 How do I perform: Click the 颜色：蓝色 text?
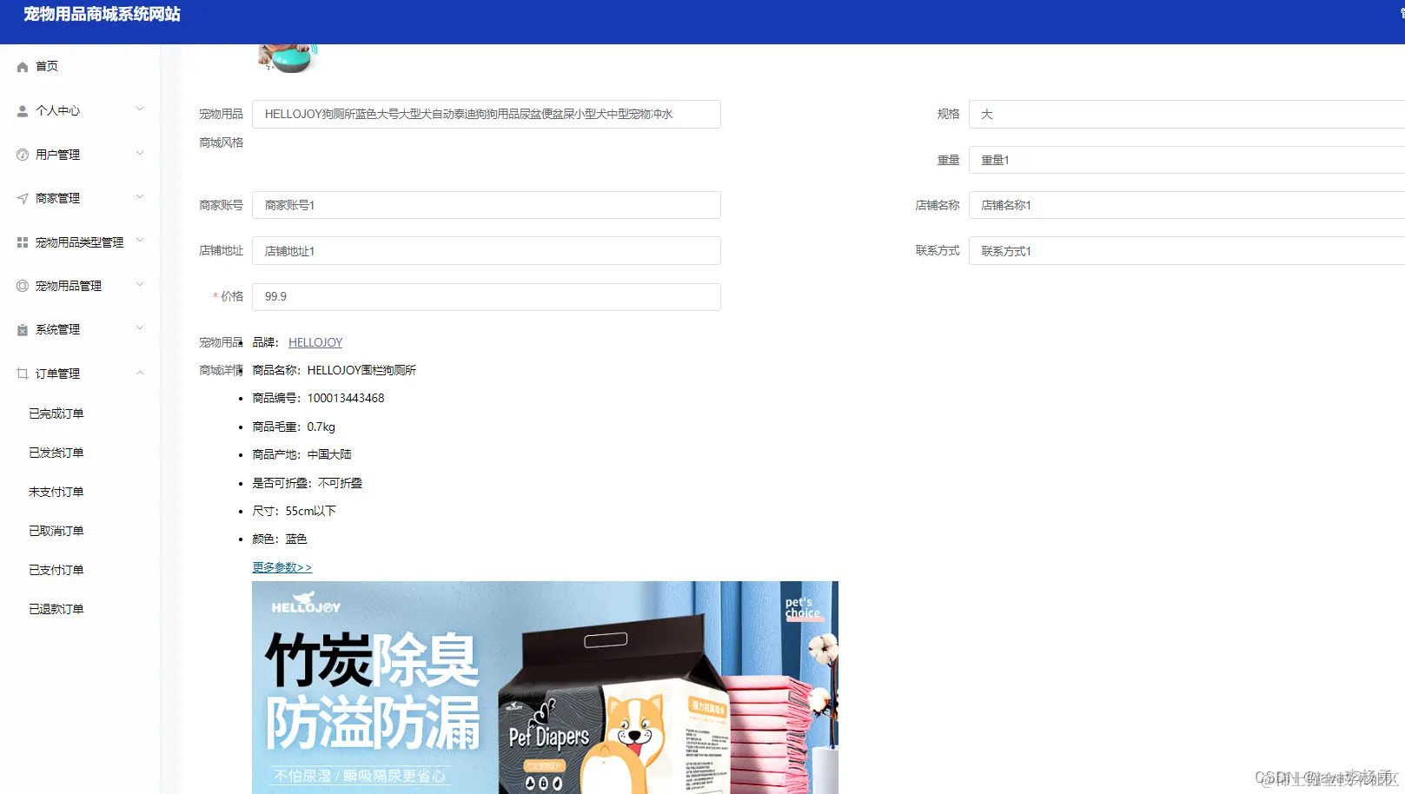tap(280, 539)
